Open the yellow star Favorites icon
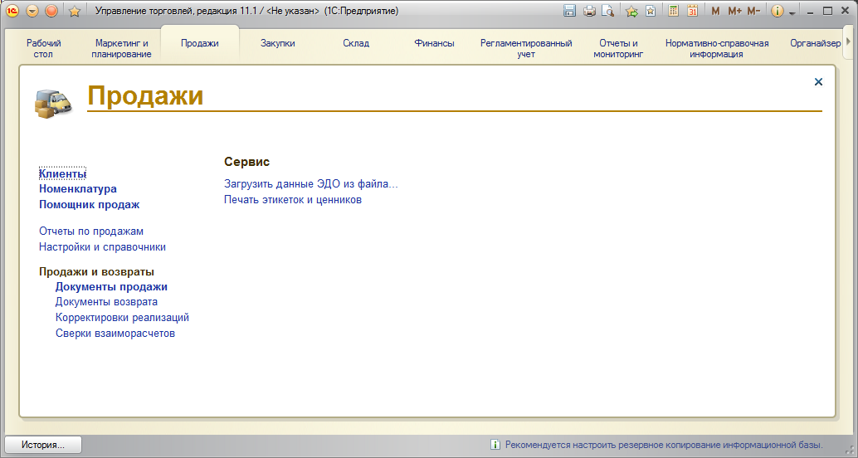 pos(74,11)
